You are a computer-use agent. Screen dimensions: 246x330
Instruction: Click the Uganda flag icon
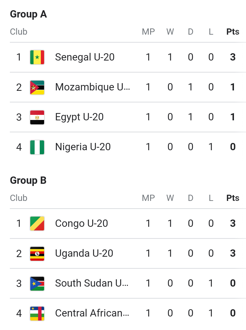coord(37,253)
